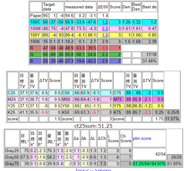Image resolution: width=187 pixels, height=171 pixels.
Task: Select the cyan 100C row label
Action: coord(35,22)
